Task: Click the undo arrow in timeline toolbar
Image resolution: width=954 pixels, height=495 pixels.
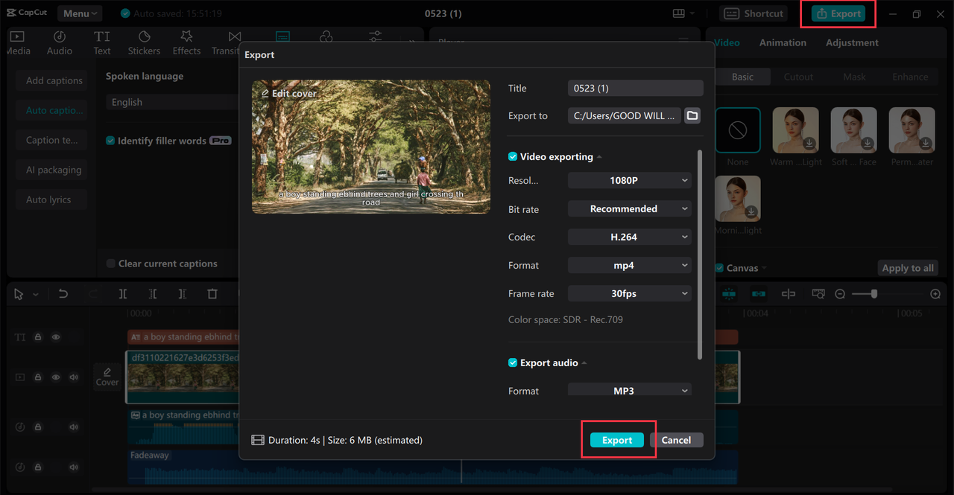Action: pyautogui.click(x=63, y=294)
